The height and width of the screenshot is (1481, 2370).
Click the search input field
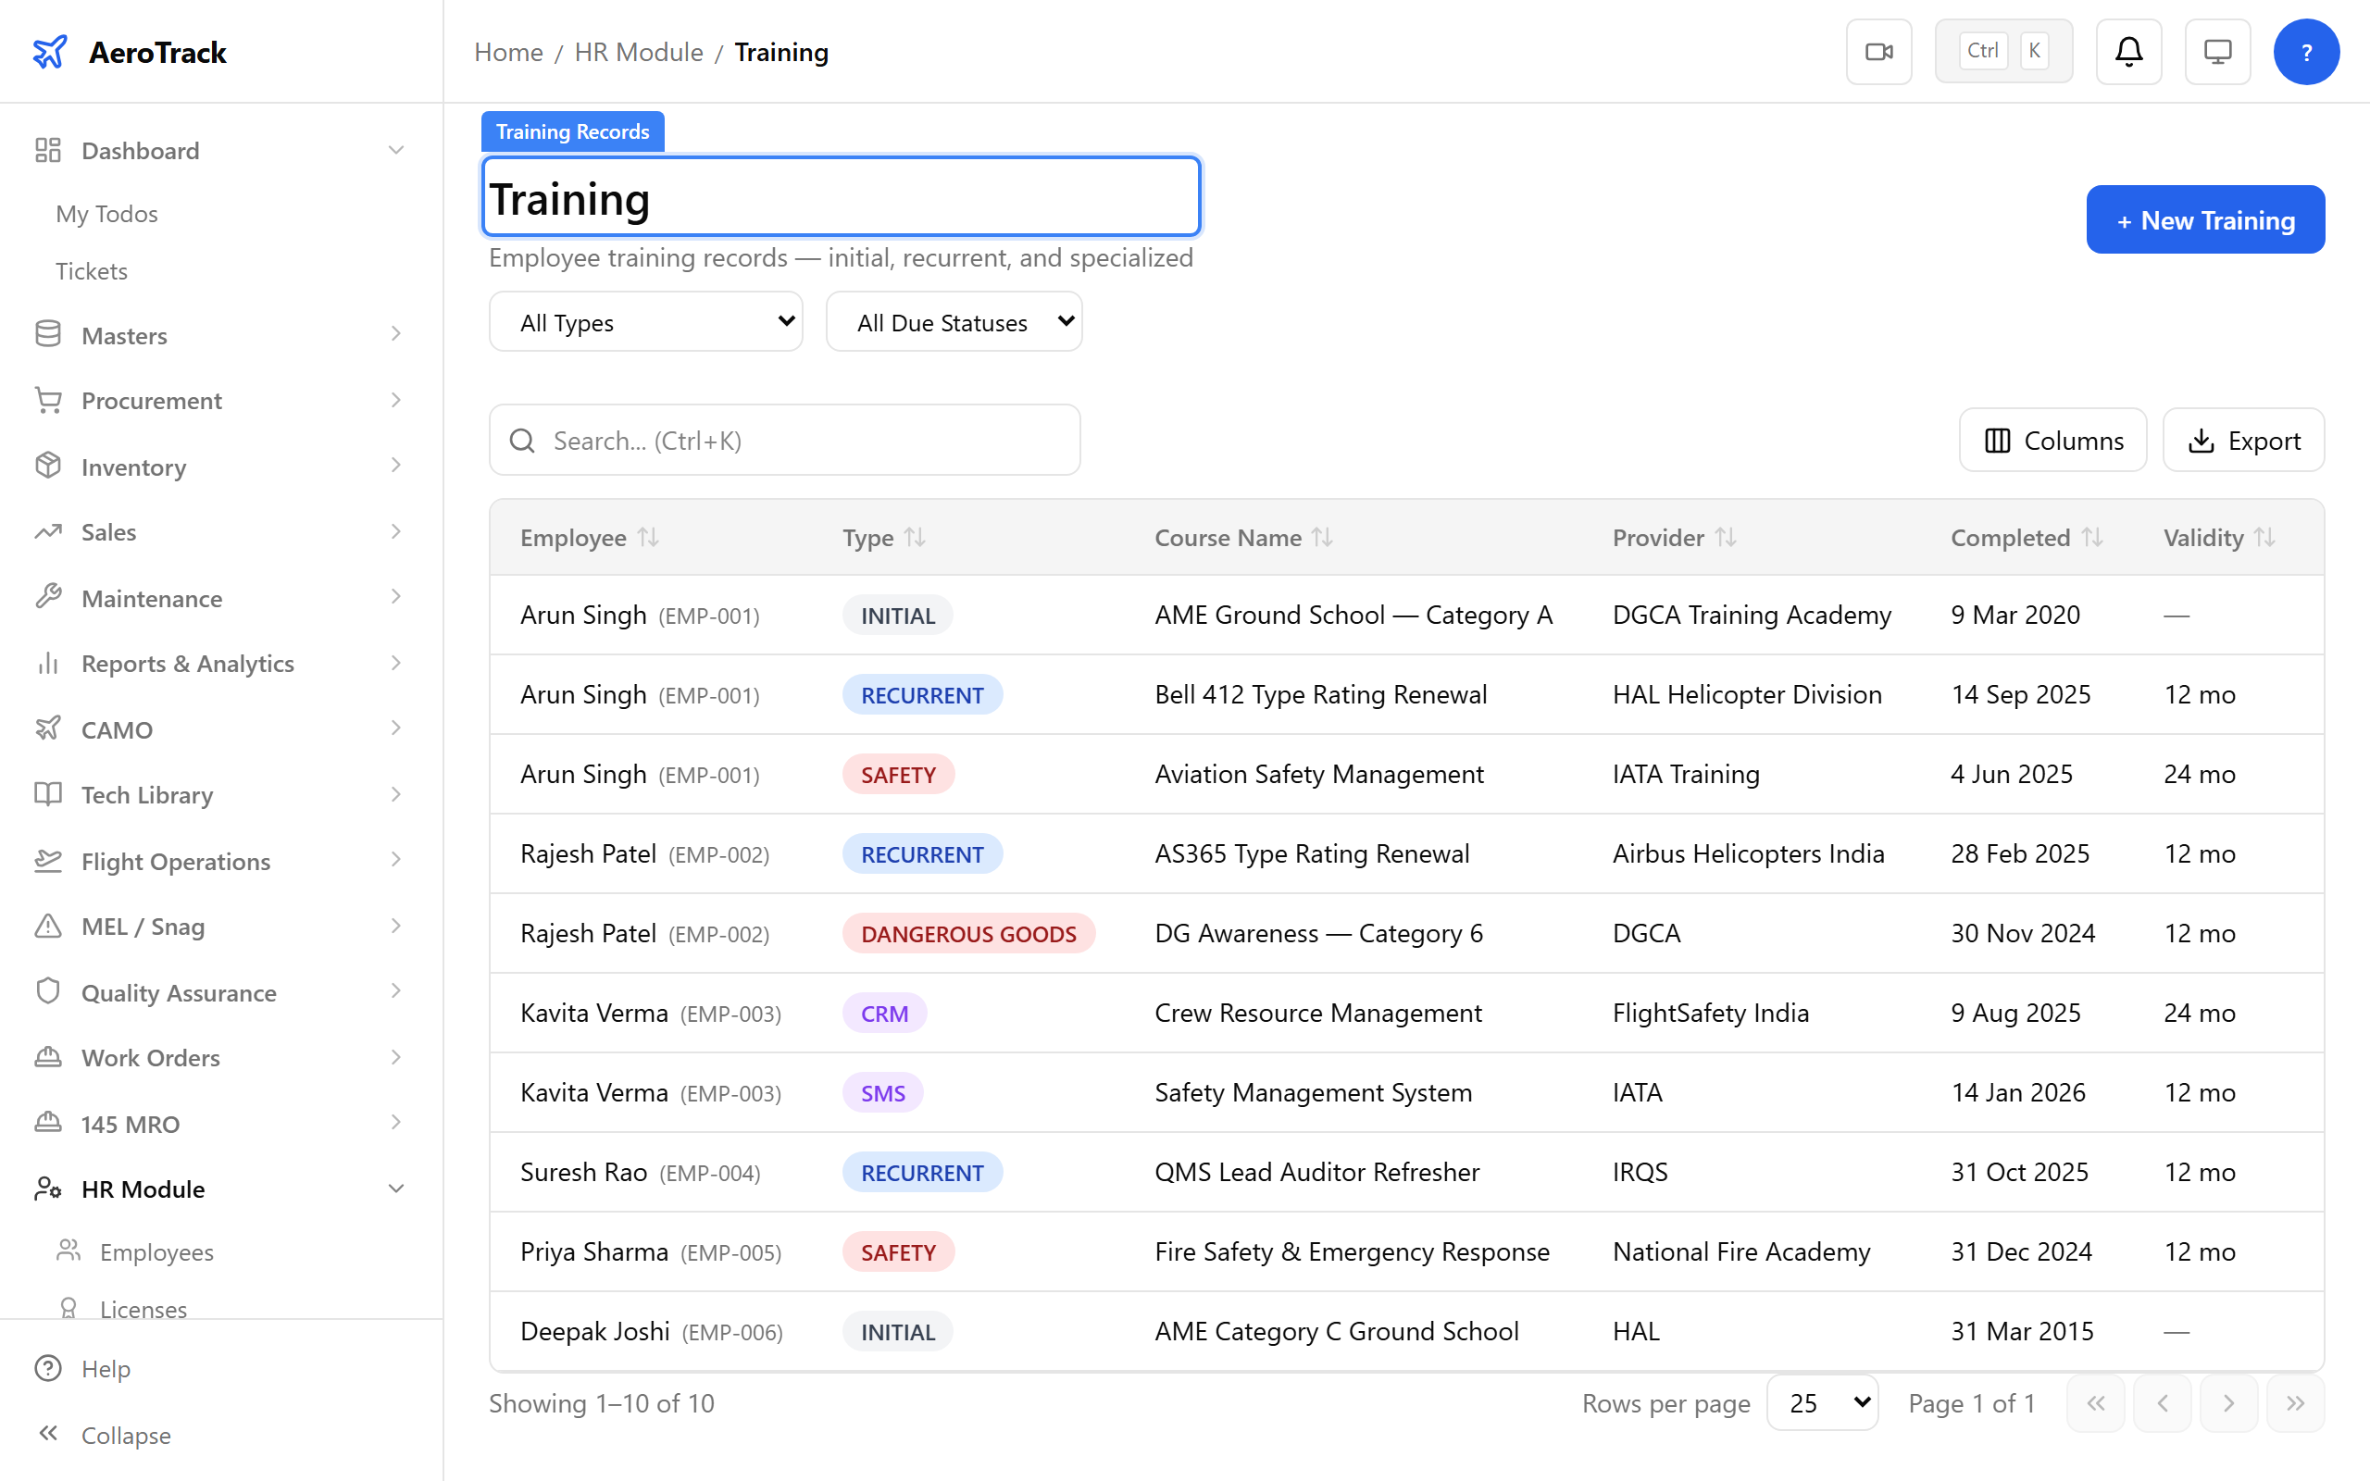[x=783, y=440]
